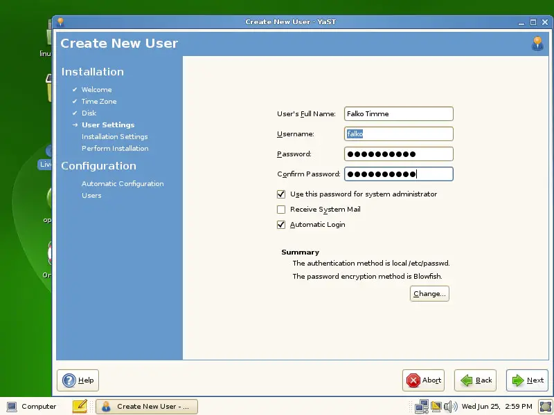The width and height of the screenshot is (554, 415).
Task: Click the 'Automatic Configuration' sidebar entry
Action: [123, 183]
